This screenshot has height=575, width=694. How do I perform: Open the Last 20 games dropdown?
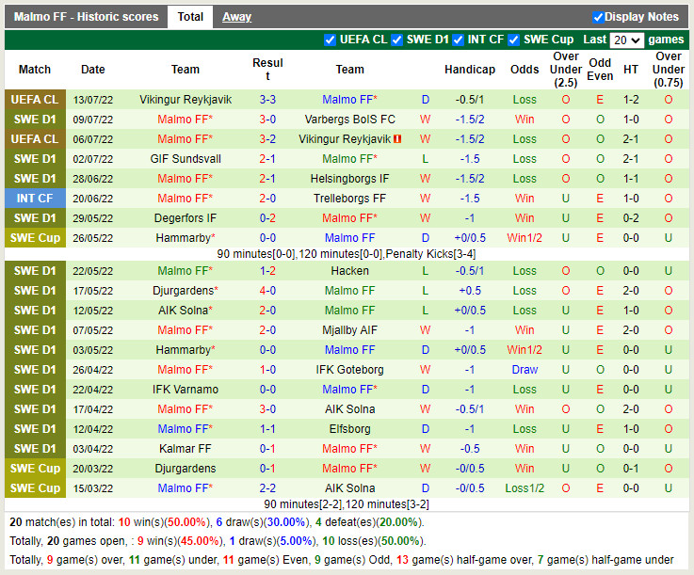tap(626, 40)
